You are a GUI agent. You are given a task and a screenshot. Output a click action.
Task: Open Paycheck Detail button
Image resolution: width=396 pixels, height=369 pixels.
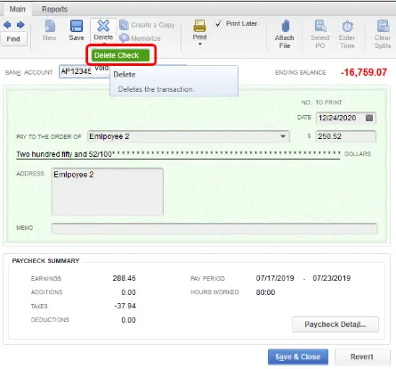335,324
